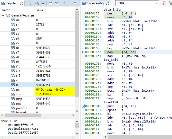The height and width of the screenshot is (139, 172).
Task: Click r10 value 1225135344
Action: tap(44, 66)
